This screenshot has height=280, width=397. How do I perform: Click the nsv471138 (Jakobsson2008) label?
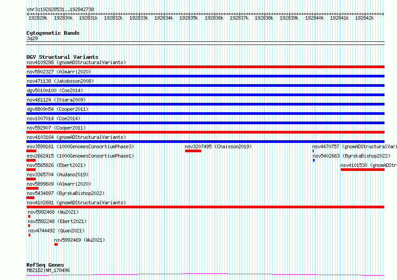pyautogui.click(x=60, y=81)
